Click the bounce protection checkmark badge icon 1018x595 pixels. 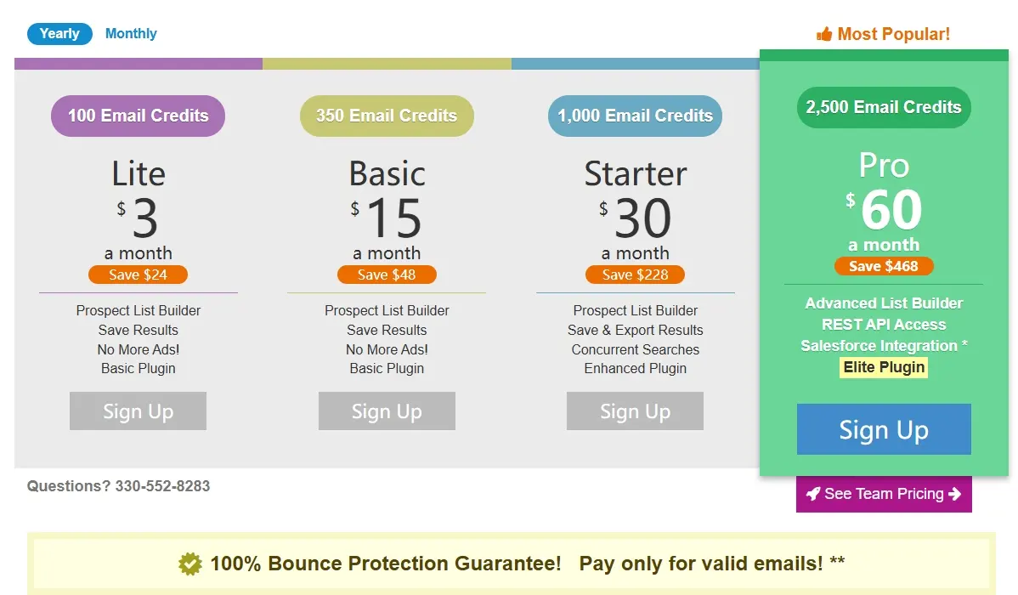click(x=190, y=564)
